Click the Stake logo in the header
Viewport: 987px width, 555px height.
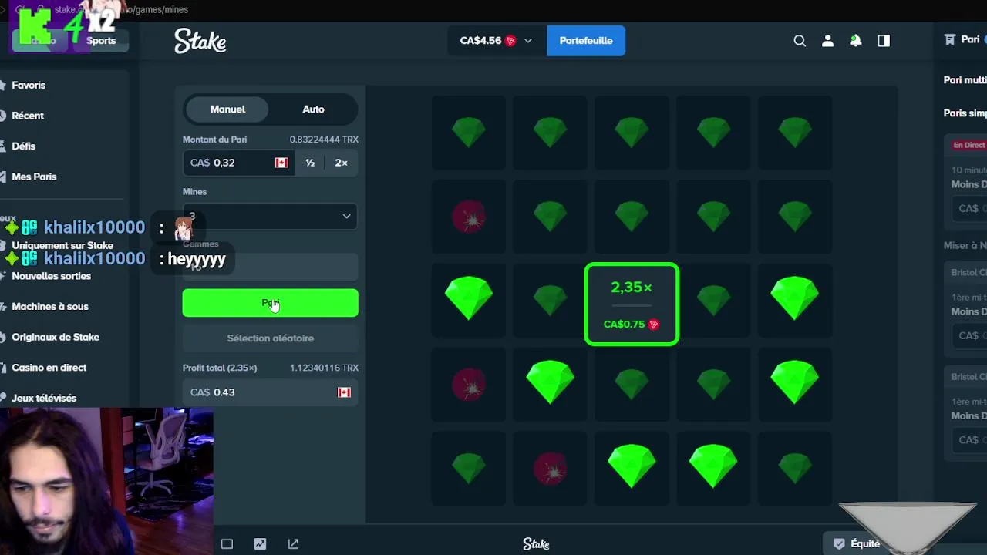[x=200, y=41]
